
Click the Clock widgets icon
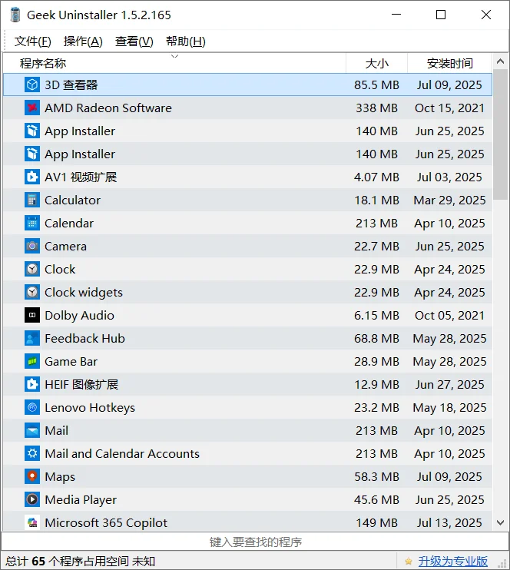click(x=32, y=292)
